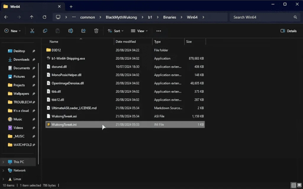Close the Win64 tab
The image size is (303, 189).
tap(59, 7)
